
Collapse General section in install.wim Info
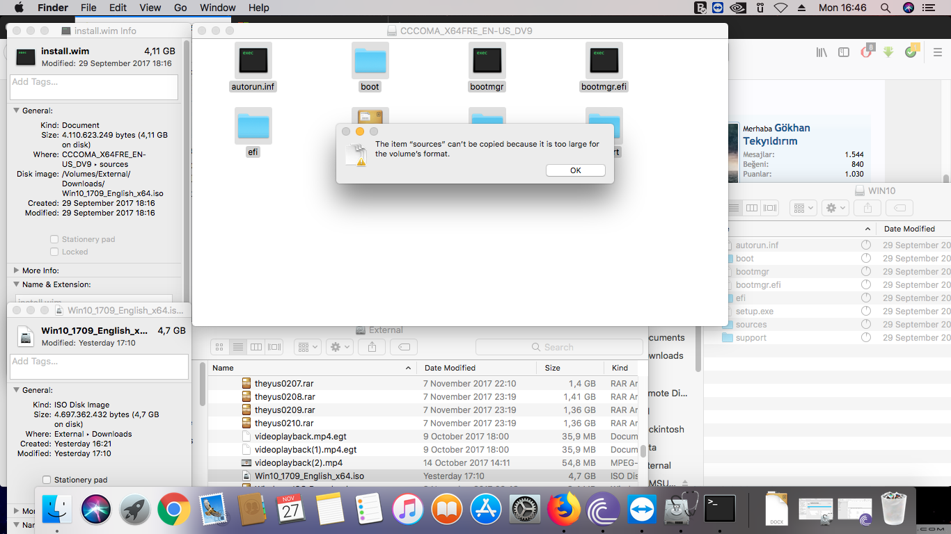(16, 111)
